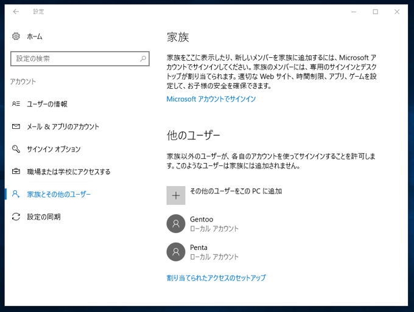This screenshot has height=312, width=414.
Task: Click その他のユーザーをこの PC に追加
Action: (x=236, y=191)
